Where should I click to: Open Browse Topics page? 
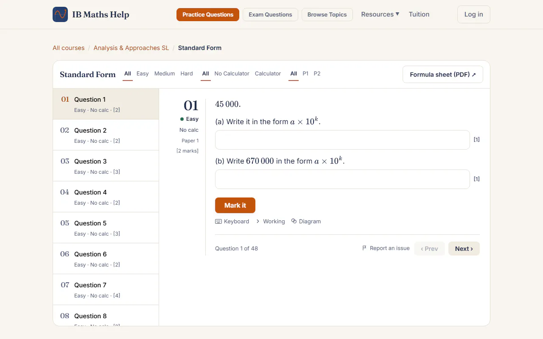click(x=327, y=14)
